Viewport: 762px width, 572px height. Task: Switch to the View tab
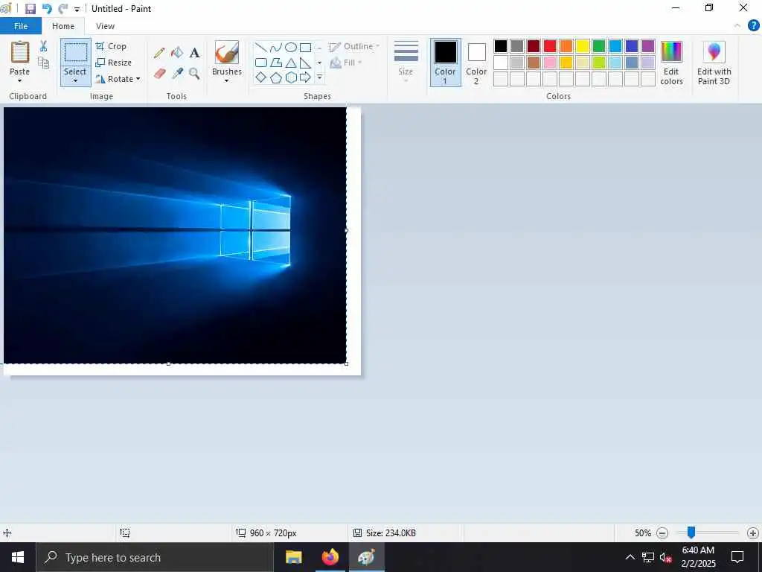click(x=105, y=26)
